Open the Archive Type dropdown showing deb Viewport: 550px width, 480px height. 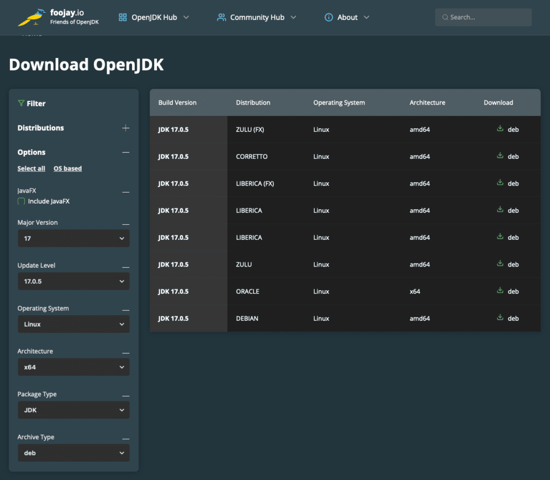[x=74, y=453]
